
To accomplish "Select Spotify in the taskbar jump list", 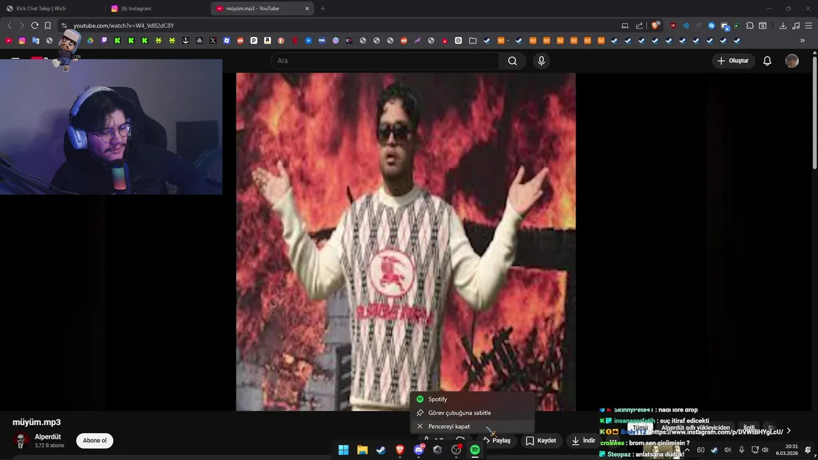I will coord(472,399).
